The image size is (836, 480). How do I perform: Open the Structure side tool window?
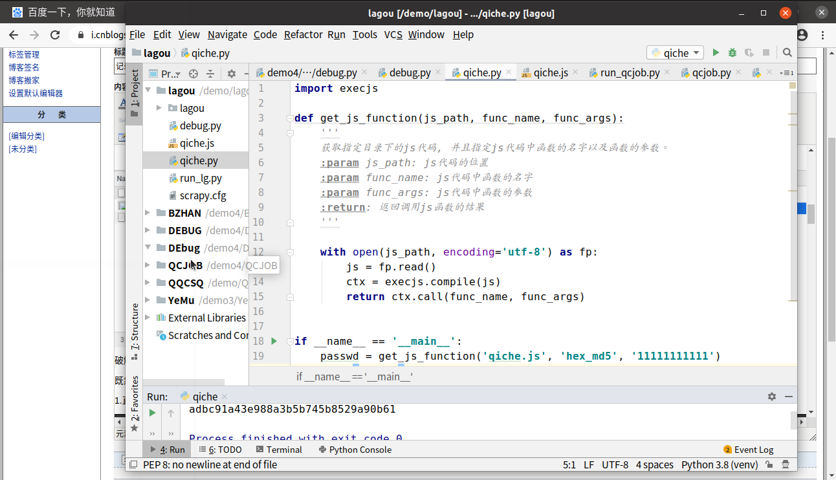pyautogui.click(x=135, y=331)
